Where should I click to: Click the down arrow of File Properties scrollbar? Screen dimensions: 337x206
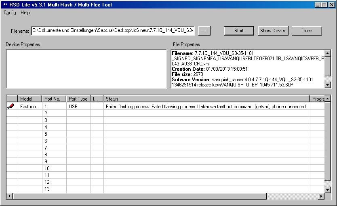click(x=328, y=85)
